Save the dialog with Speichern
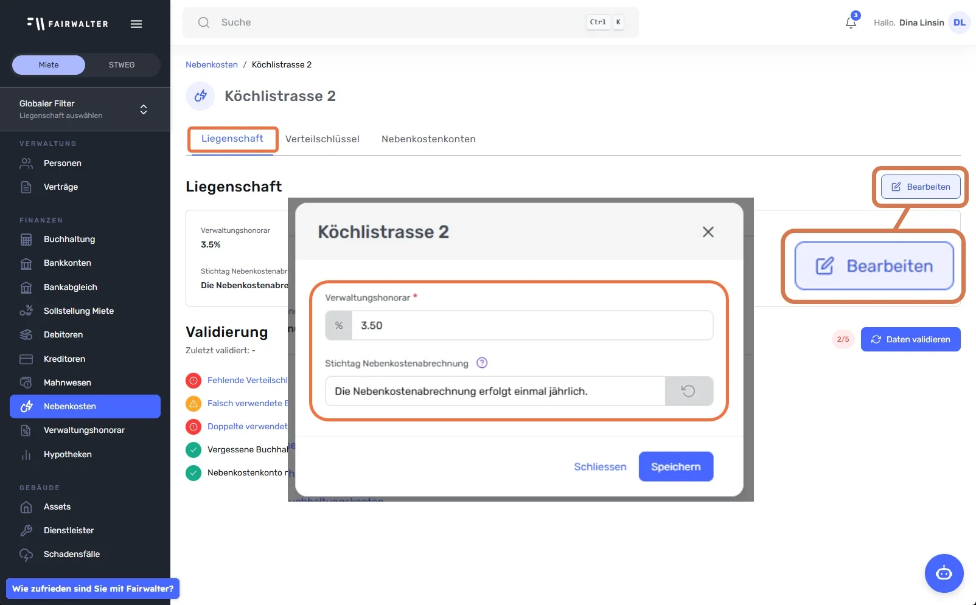This screenshot has height=605, width=976. coord(676,466)
